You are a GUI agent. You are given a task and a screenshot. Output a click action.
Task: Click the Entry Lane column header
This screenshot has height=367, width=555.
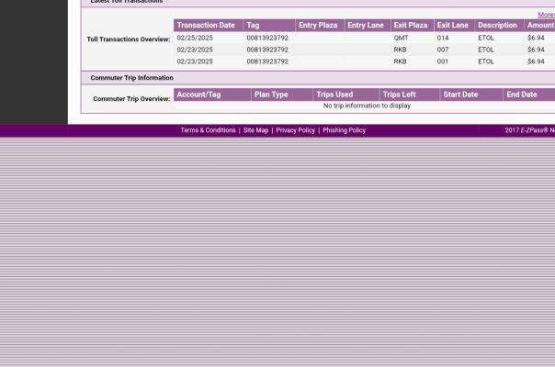pyautogui.click(x=366, y=26)
